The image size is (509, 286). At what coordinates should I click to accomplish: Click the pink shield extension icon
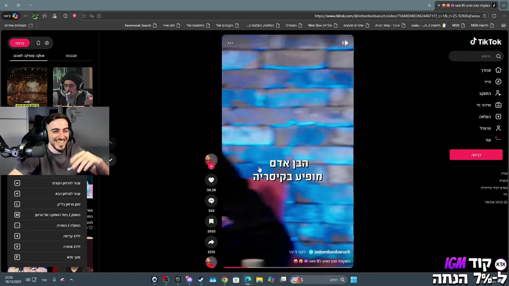tap(74, 16)
